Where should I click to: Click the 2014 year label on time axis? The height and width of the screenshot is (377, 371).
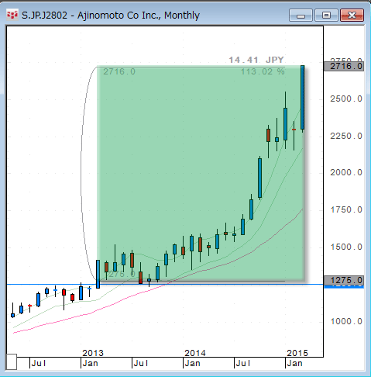[195, 353]
